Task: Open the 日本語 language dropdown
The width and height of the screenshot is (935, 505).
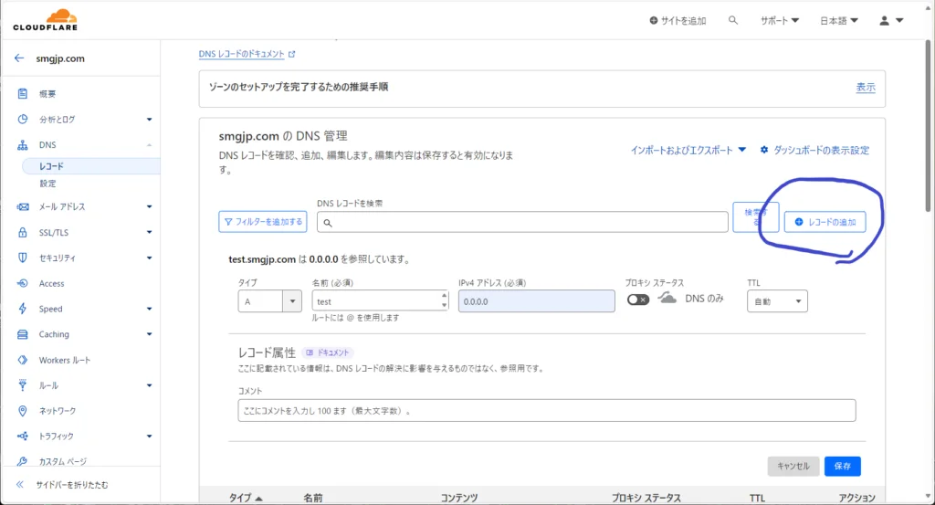Action: point(838,20)
